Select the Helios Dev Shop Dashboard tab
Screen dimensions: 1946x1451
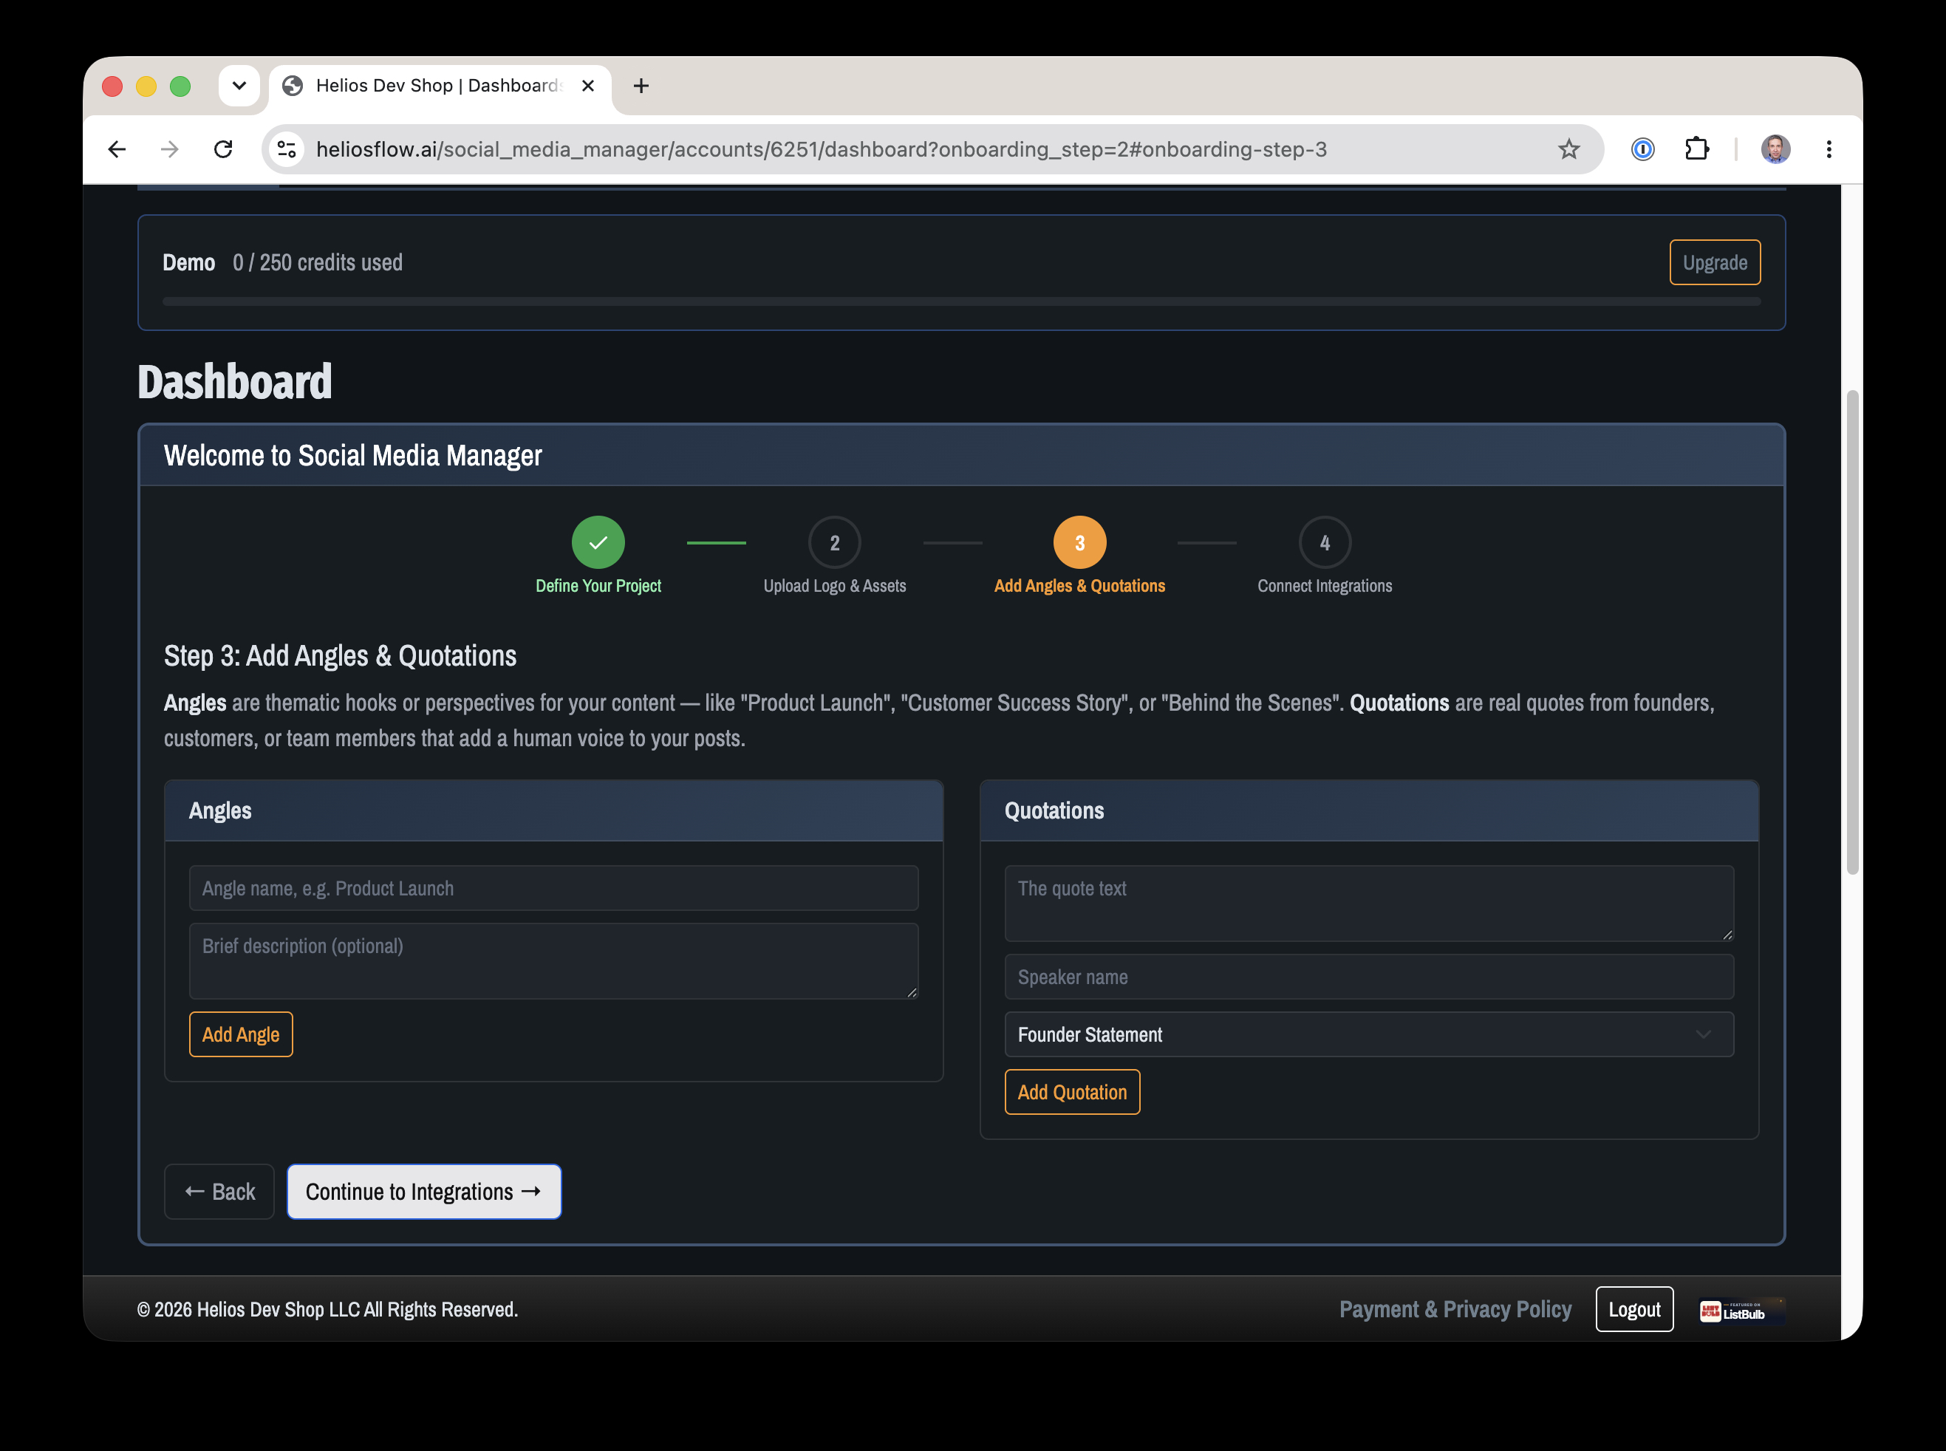[x=439, y=85]
